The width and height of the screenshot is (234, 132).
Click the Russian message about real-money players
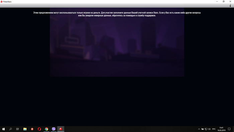tap(117, 14)
